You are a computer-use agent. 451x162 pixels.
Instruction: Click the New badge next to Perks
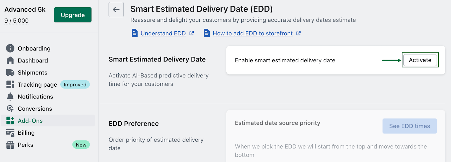[x=81, y=145]
